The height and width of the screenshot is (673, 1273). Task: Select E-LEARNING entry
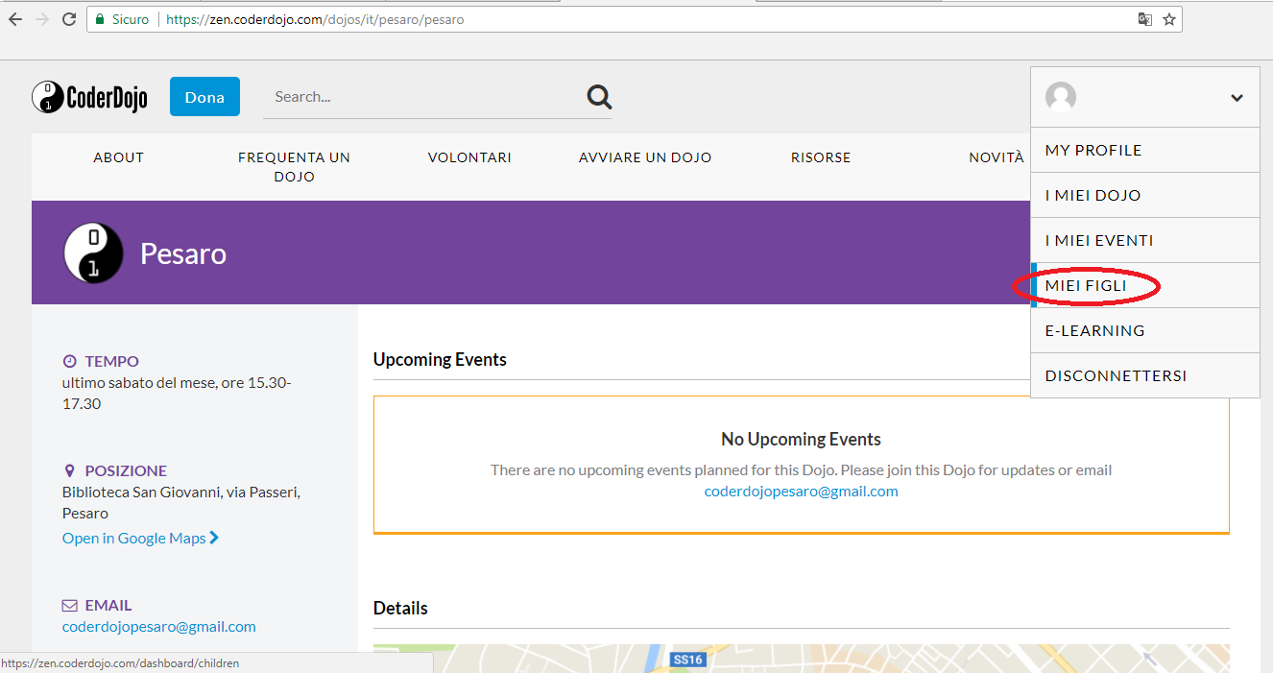[1144, 330]
